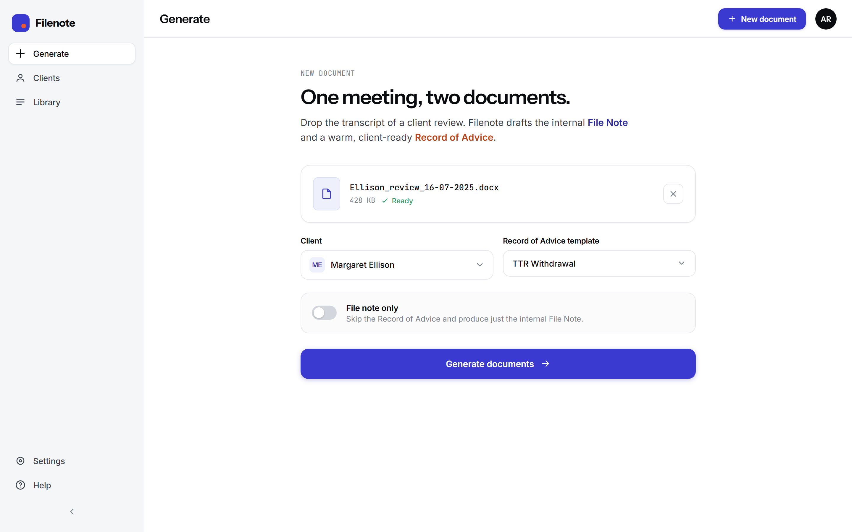The width and height of the screenshot is (852, 532).
Task: Open the AR user avatar menu
Action: click(826, 19)
